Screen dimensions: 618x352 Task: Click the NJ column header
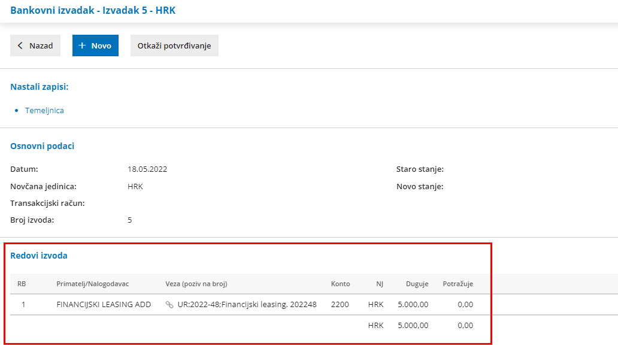click(380, 284)
